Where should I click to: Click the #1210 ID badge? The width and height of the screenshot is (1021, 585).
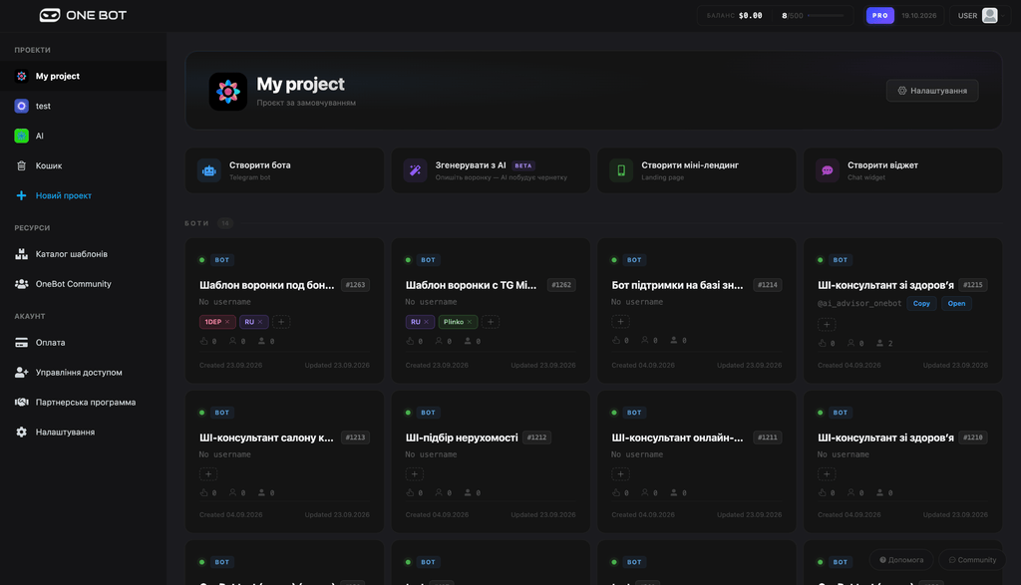tap(973, 438)
